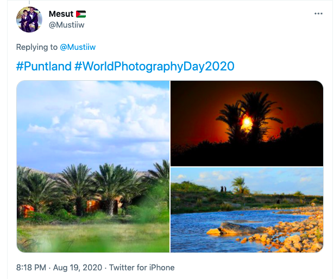Image resolution: width=334 pixels, height=279 pixels.
Task: Click the 8:18 PM timestamp
Action: 31,267
